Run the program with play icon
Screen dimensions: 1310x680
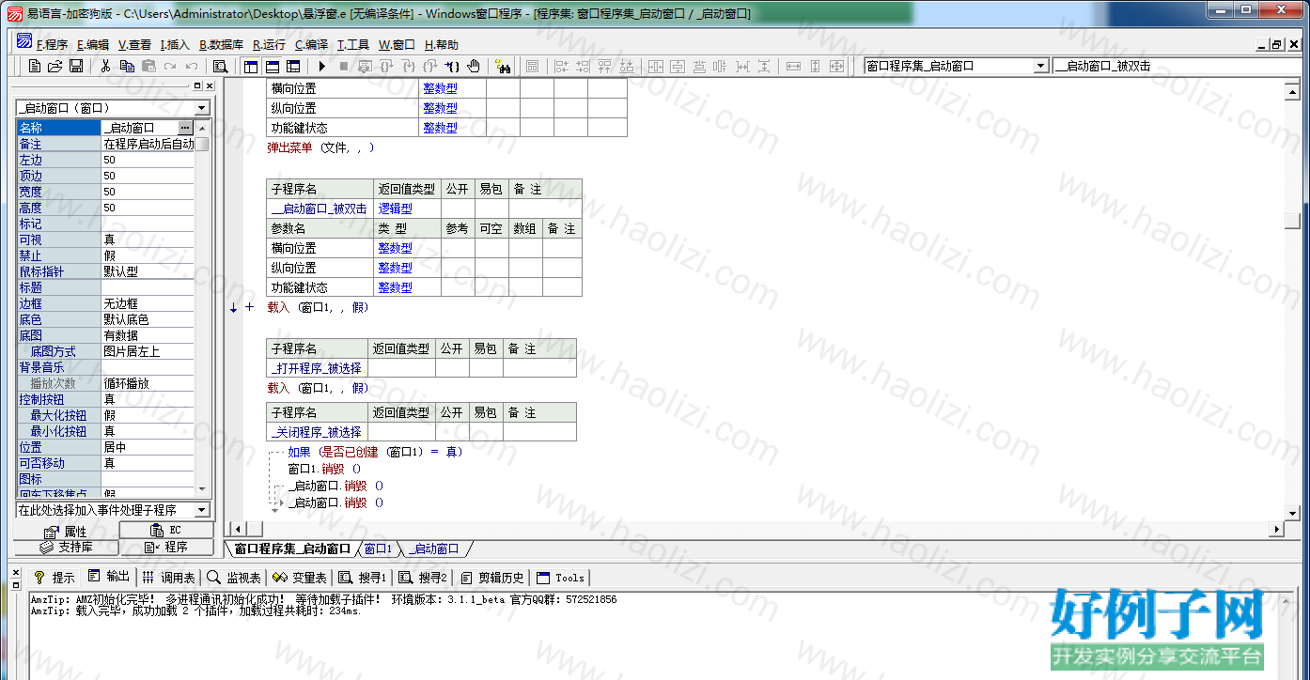tap(322, 66)
